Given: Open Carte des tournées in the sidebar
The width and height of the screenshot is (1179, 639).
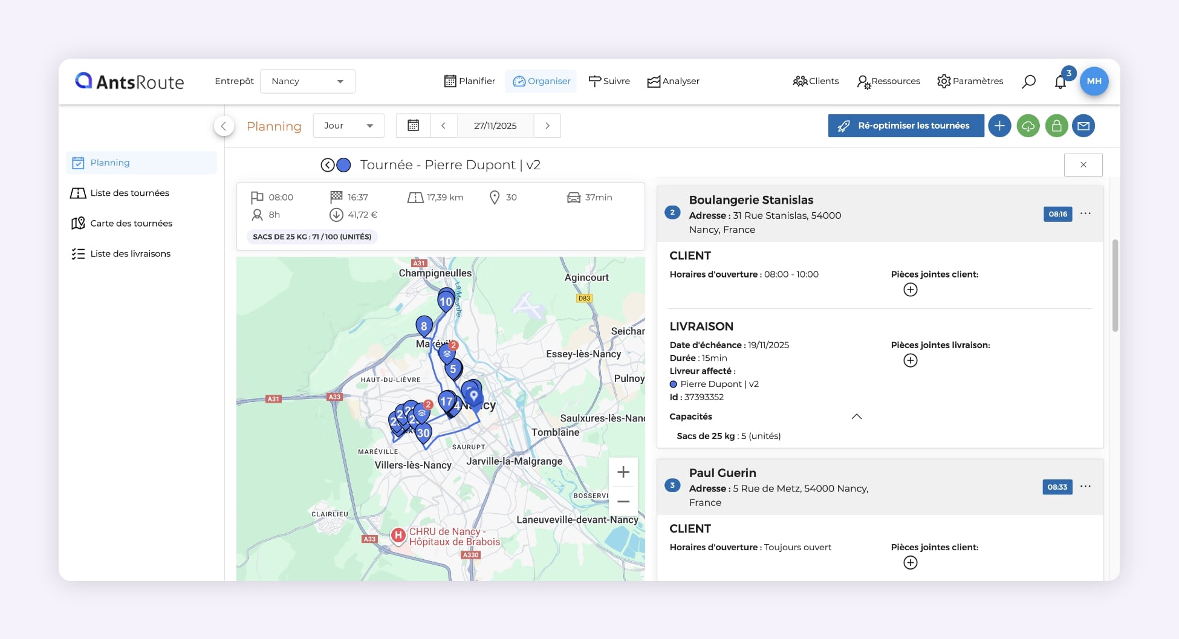Looking at the screenshot, I should [x=131, y=223].
